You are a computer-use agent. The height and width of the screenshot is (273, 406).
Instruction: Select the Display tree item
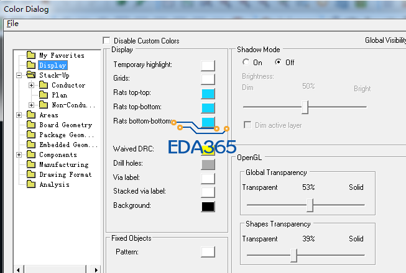tap(53, 65)
